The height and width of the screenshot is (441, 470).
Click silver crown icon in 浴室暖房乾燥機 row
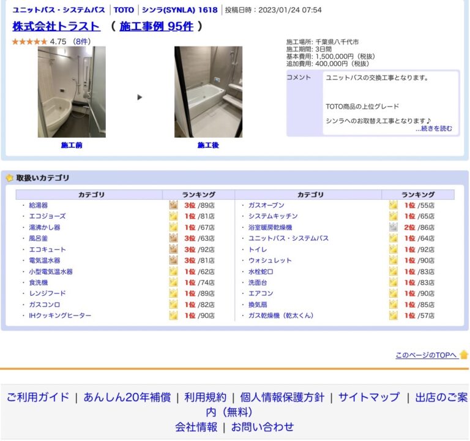pos(394,227)
